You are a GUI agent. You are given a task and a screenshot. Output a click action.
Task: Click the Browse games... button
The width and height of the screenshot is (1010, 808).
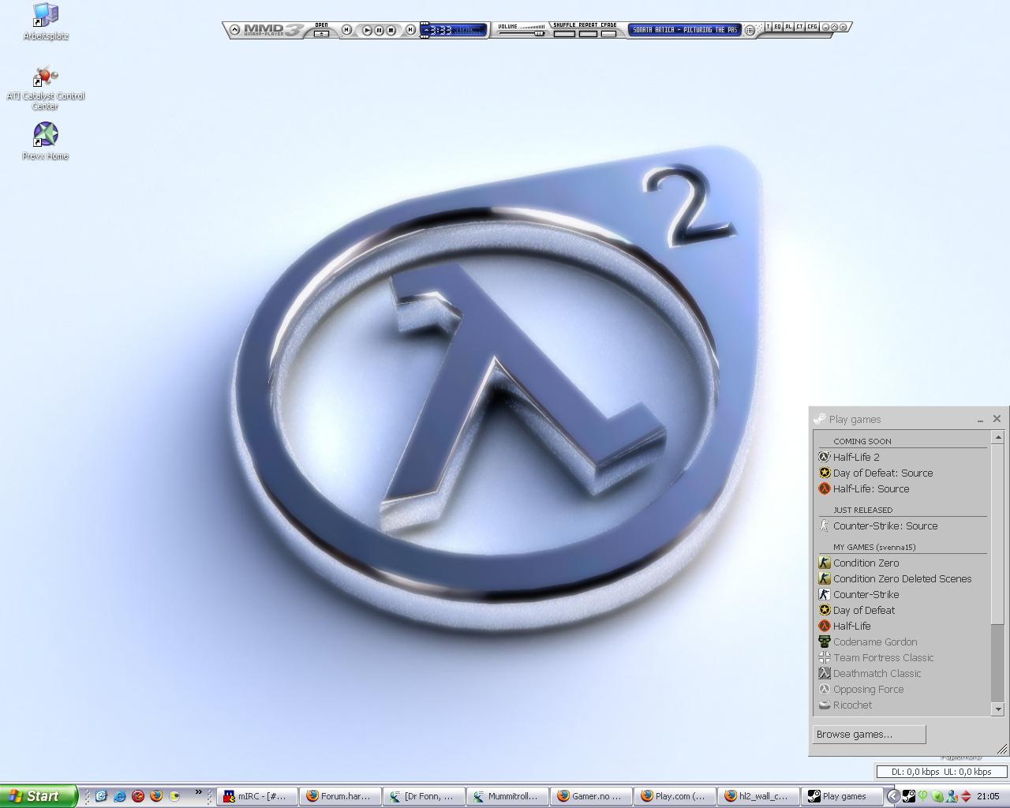pos(869,735)
